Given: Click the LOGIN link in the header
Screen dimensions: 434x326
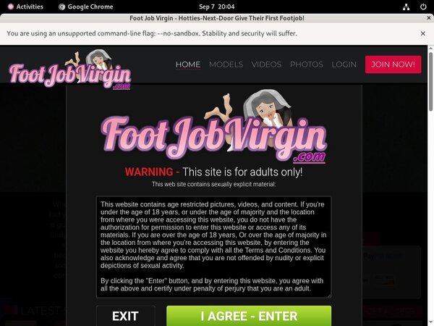Looking at the screenshot, I should click(344, 64).
